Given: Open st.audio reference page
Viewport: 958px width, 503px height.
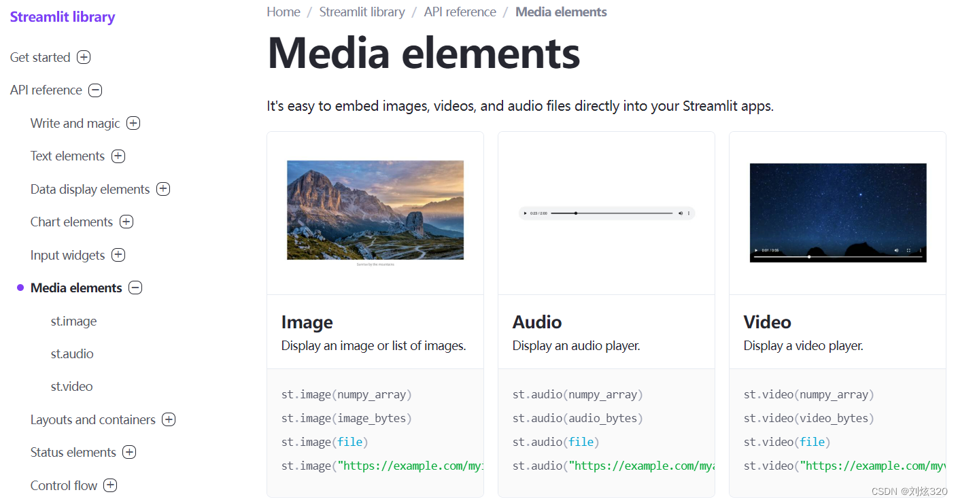Looking at the screenshot, I should tap(72, 353).
